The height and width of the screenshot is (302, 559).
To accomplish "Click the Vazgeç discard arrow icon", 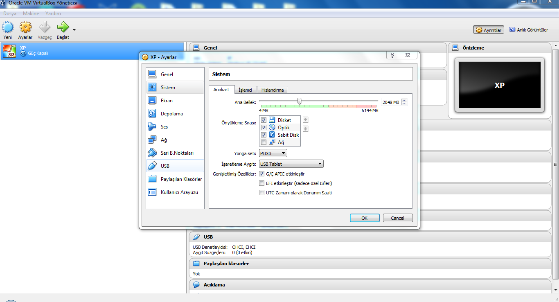I will coord(45,27).
